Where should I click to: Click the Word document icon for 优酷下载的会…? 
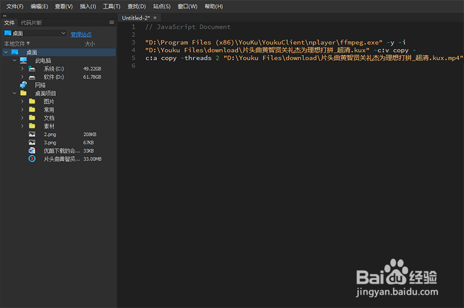coord(32,151)
